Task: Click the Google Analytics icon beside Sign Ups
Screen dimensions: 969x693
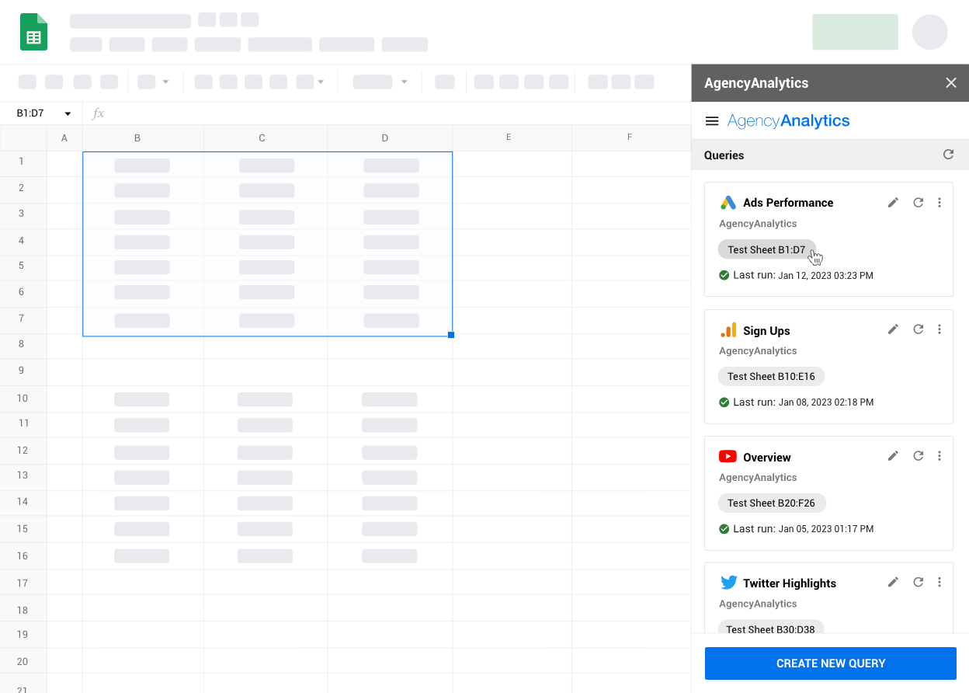Action: (x=728, y=329)
